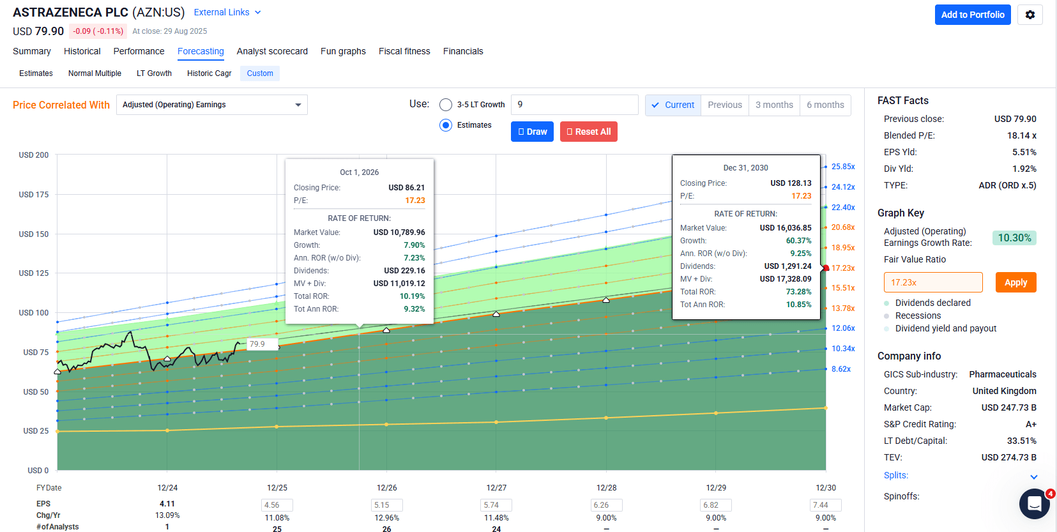Viewport: 1057px width, 532px height.
Task: Toggle the Recessions legend dot
Action: click(886, 316)
